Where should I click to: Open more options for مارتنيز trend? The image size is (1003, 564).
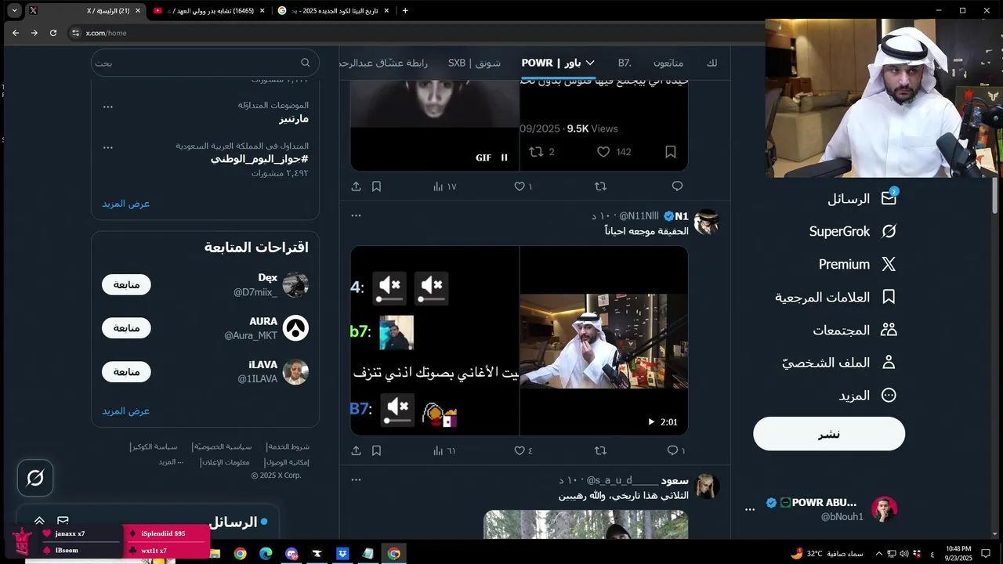tap(108, 107)
